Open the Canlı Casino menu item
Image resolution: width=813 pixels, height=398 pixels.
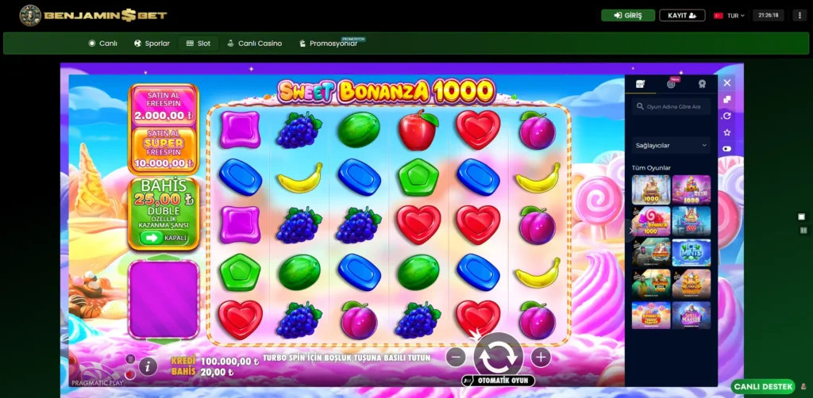point(255,44)
